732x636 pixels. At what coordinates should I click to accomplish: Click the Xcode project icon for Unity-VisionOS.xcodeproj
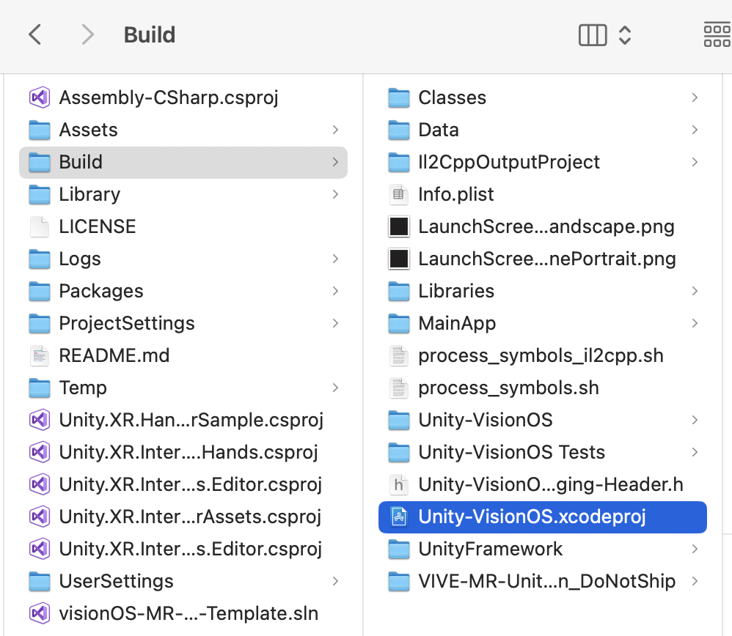pyautogui.click(x=399, y=517)
